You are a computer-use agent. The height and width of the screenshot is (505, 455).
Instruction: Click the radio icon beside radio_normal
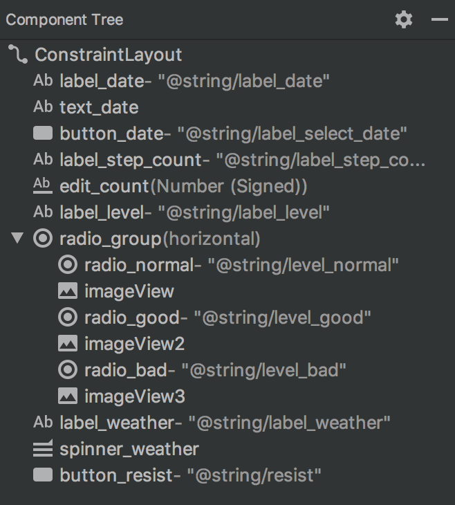(68, 265)
